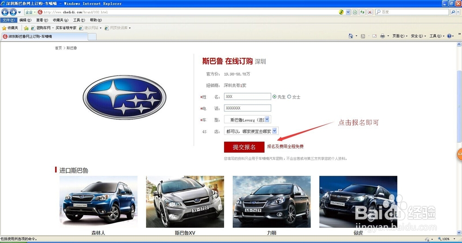Viewport: 462px width, 243px height.
Task: Open the 编辑(E) menu
Action: (25, 20)
